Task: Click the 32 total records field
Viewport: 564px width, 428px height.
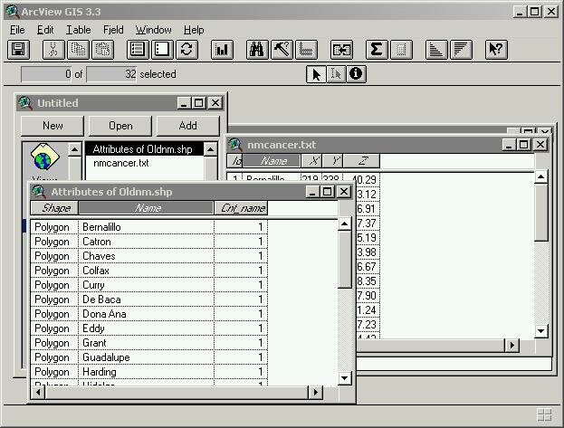Action: click(x=112, y=74)
